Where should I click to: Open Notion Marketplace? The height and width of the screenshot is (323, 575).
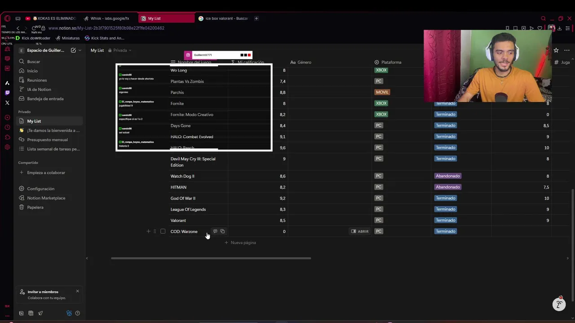tap(49, 198)
